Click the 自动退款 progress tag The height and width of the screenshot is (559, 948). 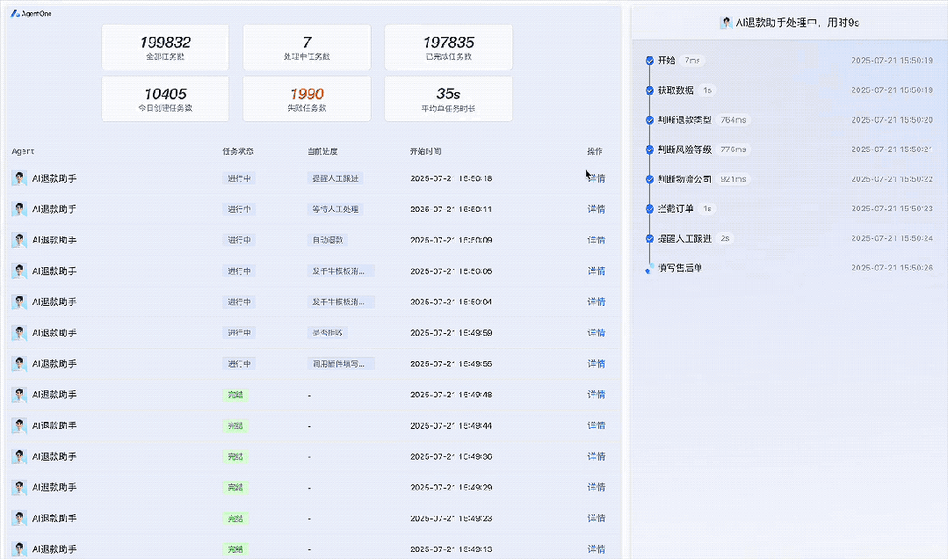pyautogui.click(x=328, y=240)
